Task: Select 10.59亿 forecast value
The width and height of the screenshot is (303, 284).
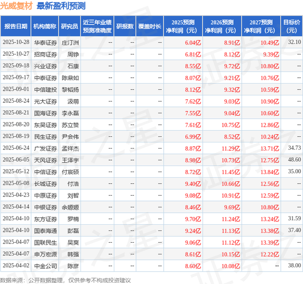Action: coord(270,90)
